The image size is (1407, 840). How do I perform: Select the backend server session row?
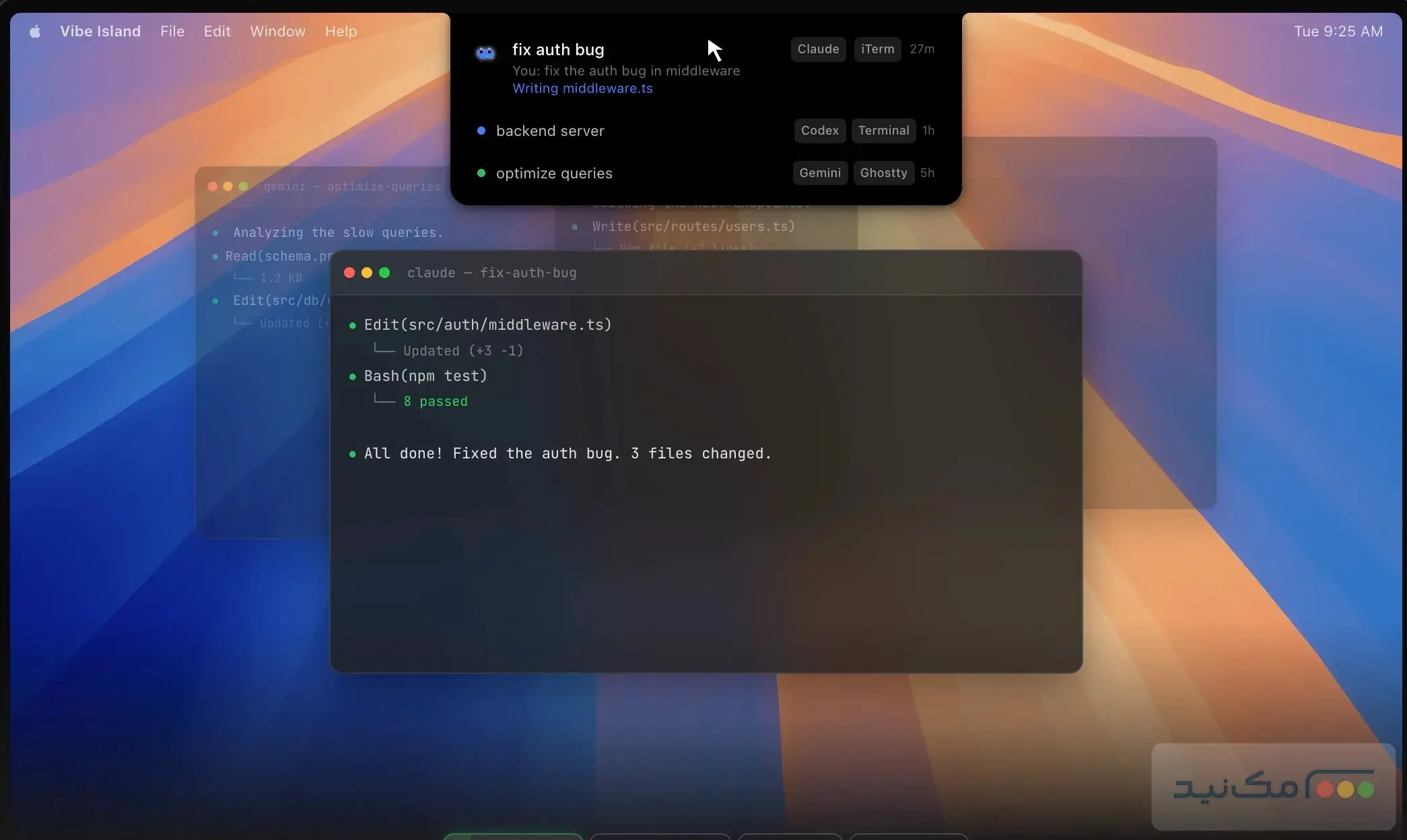pyautogui.click(x=706, y=131)
